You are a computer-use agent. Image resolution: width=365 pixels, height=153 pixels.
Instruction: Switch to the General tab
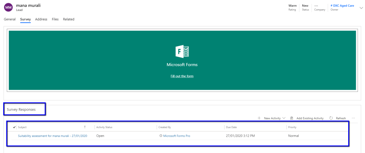pyautogui.click(x=10, y=19)
